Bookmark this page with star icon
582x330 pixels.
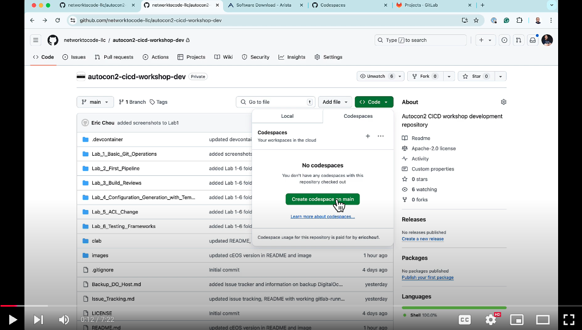[x=476, y=21]
